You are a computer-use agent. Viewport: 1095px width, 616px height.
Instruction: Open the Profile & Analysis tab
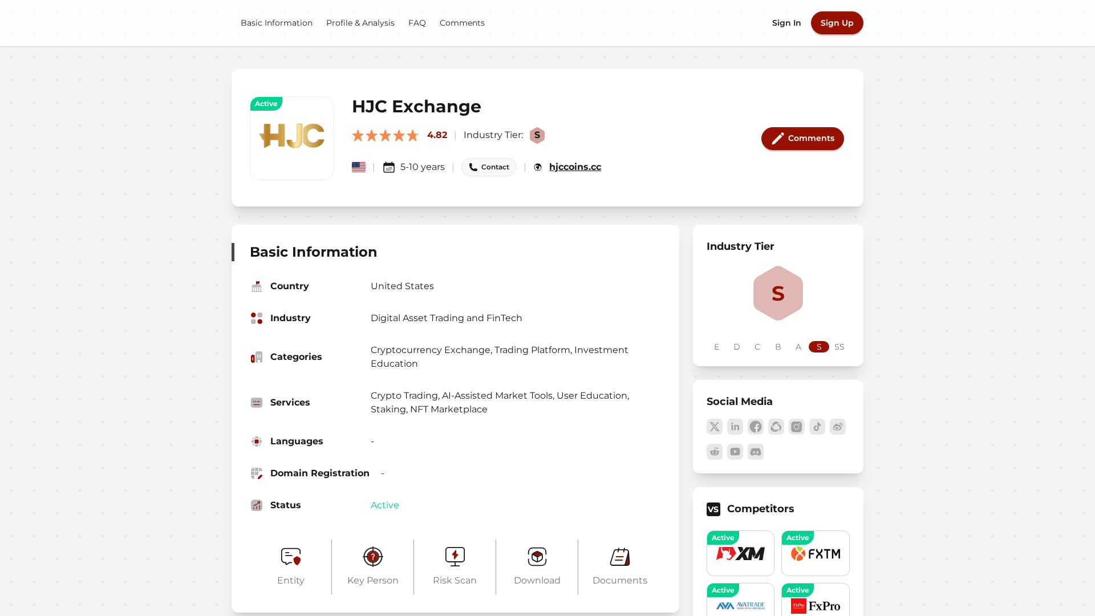pyautogui.click(x=360, y=23)
